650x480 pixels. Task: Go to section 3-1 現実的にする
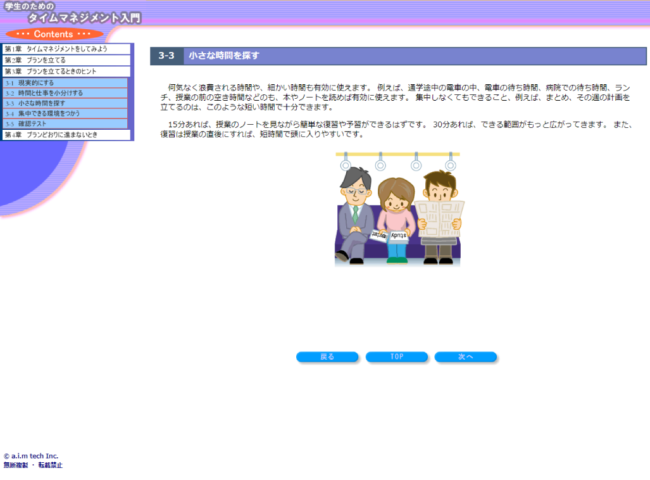[65, 83]
